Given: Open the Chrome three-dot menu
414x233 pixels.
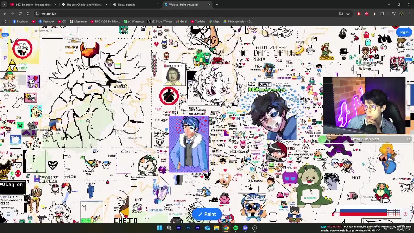Looking at the screenshot, I should click(409, 14).
